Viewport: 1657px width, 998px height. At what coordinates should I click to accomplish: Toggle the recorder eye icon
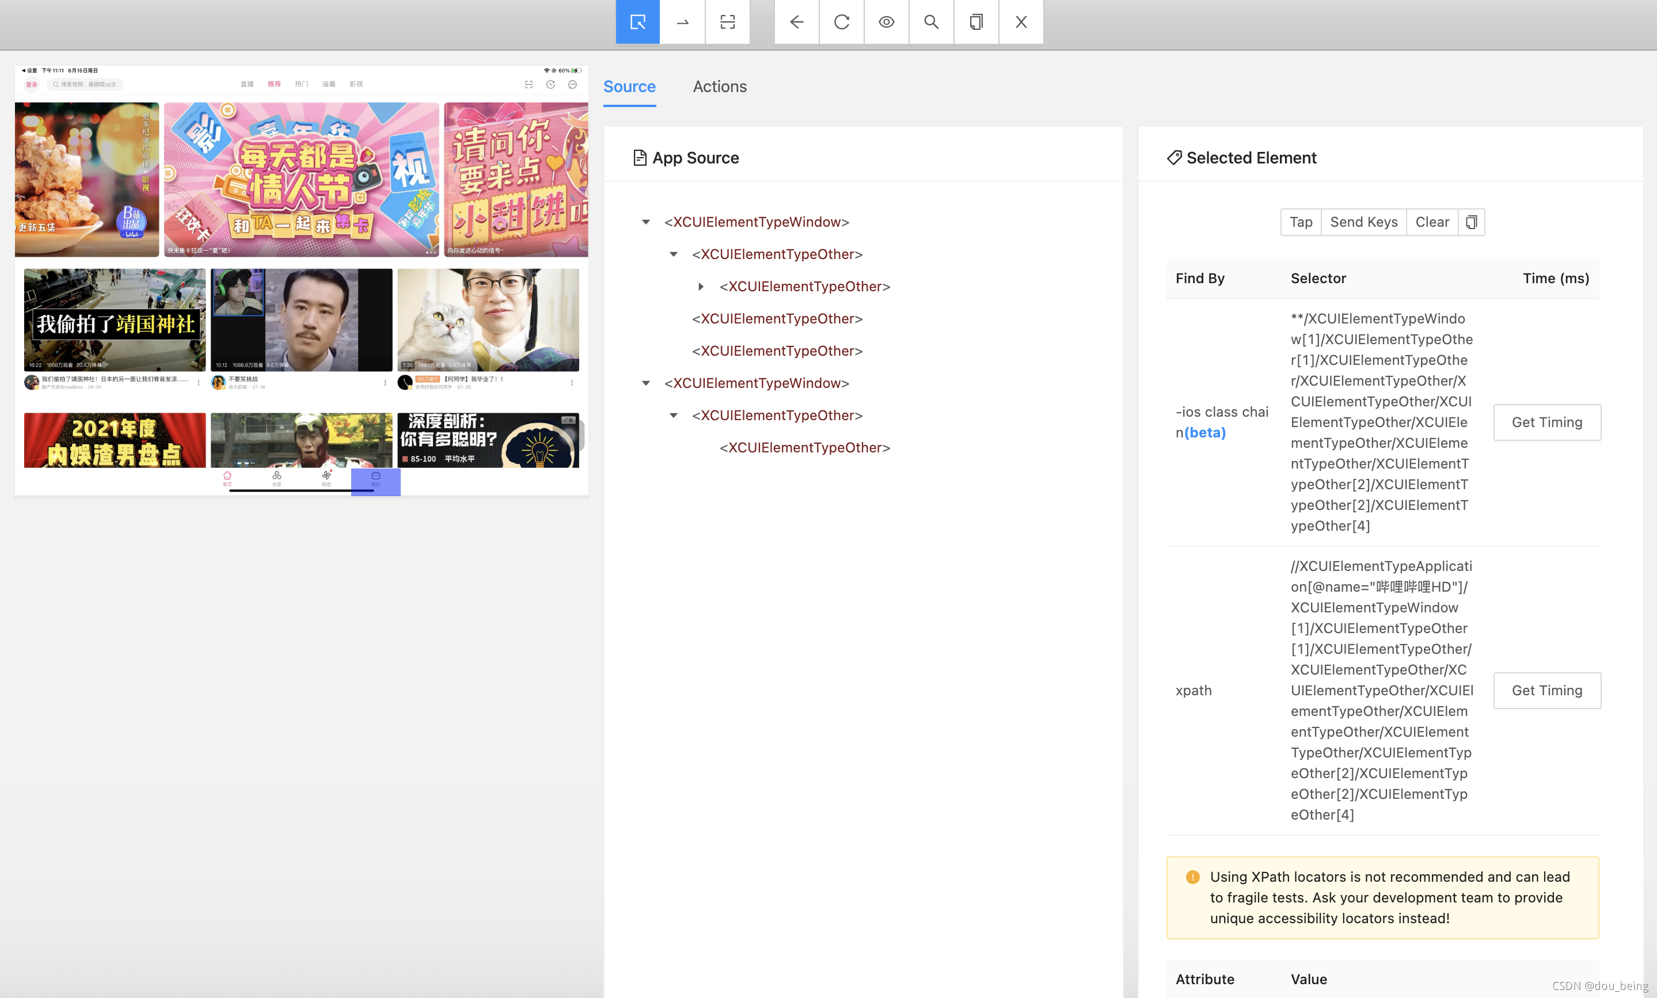point(886,21)
